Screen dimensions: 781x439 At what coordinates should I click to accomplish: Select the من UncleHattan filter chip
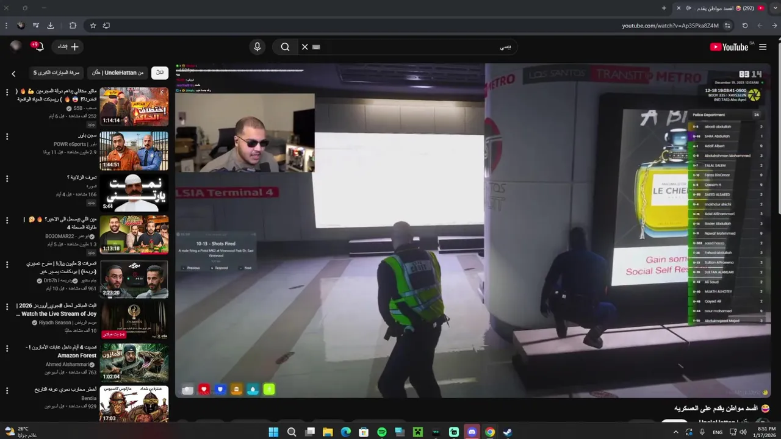(x=118, y=73)
